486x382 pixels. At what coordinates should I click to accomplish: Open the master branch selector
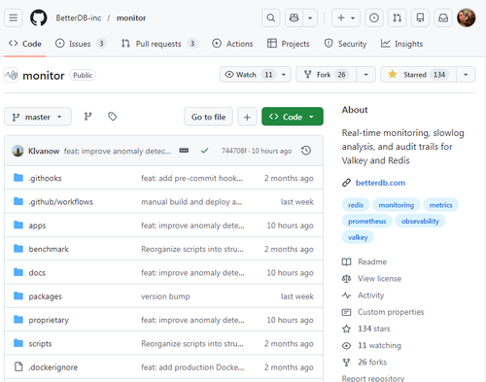point(38,117)
